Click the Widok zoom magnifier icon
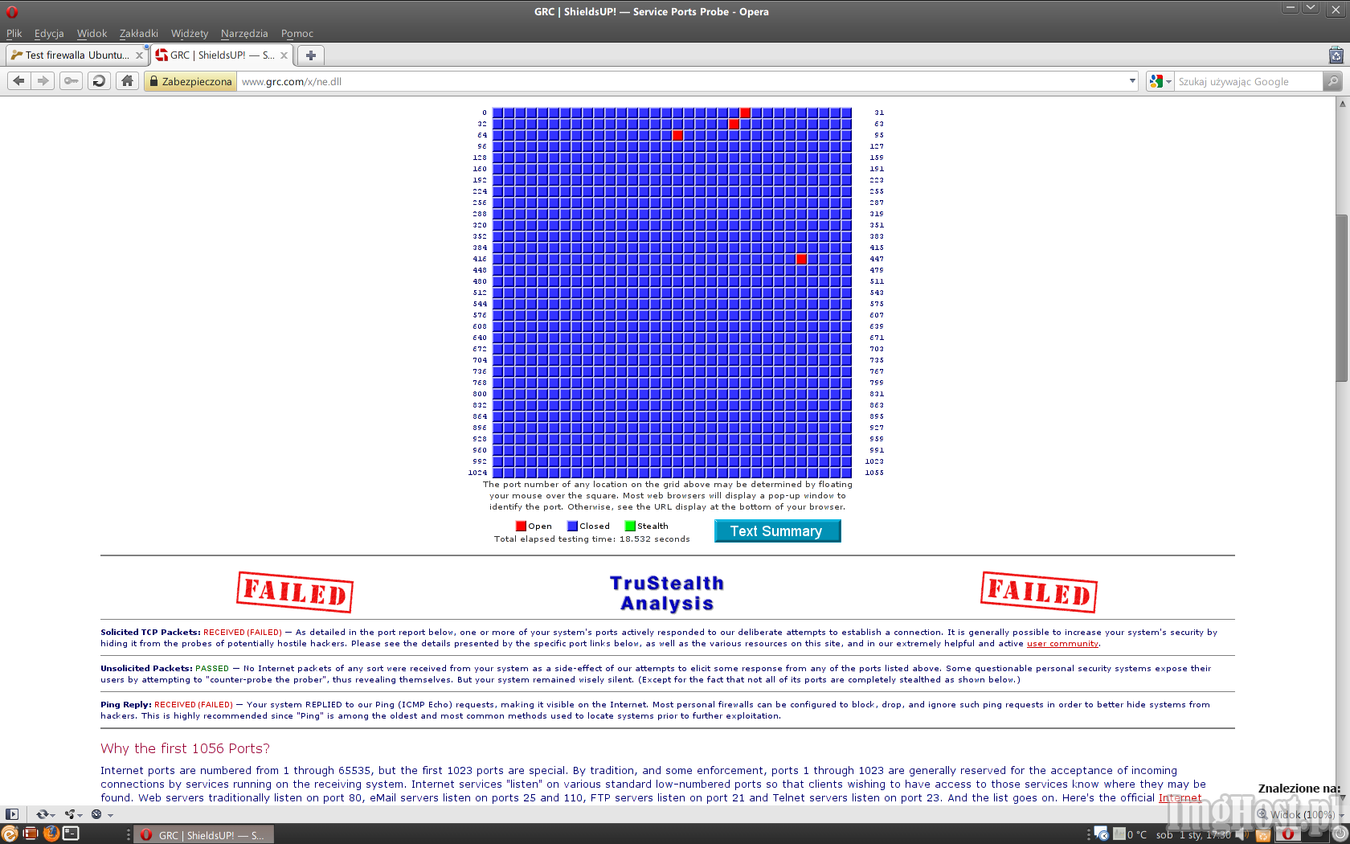Image resolution: width=1350 pixels, height=844 pixels. click(x=1262, y=814)
